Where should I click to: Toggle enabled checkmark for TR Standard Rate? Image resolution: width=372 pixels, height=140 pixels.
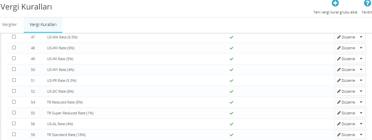point(231,135)
